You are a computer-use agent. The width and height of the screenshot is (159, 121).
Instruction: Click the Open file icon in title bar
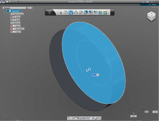click(x=10, y=2)
